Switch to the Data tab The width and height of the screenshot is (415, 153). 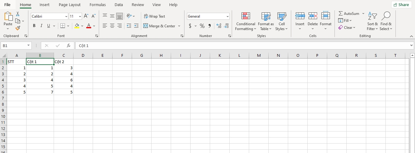coord(119,5)
